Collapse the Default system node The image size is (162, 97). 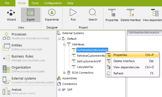pyautogui.click(x=59, y=39)
